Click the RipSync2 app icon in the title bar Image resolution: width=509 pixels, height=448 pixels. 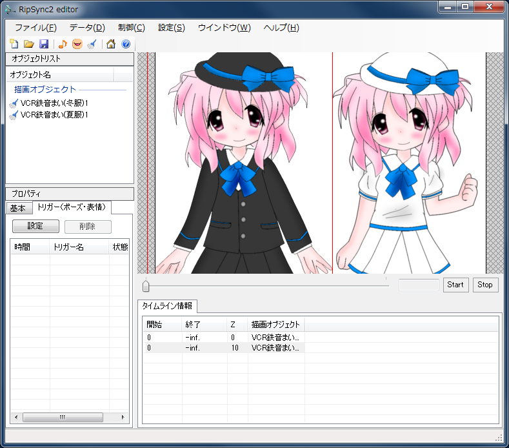point(10,10)
